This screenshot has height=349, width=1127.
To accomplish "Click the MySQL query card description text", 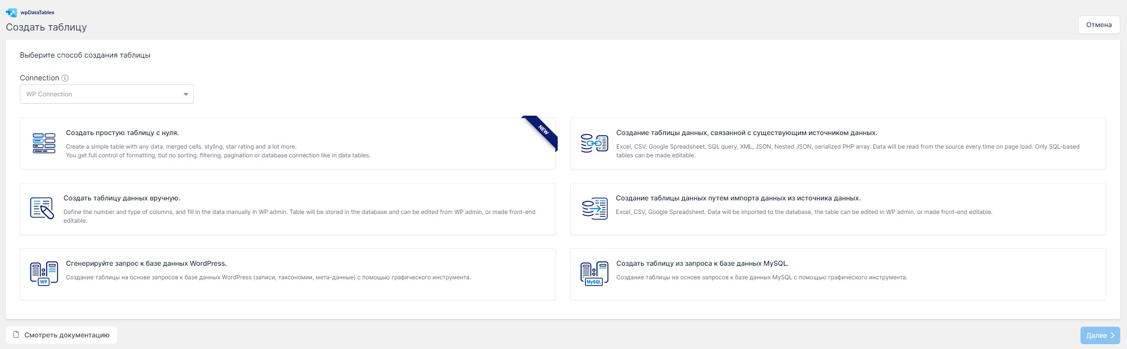I will coord(762,277).
